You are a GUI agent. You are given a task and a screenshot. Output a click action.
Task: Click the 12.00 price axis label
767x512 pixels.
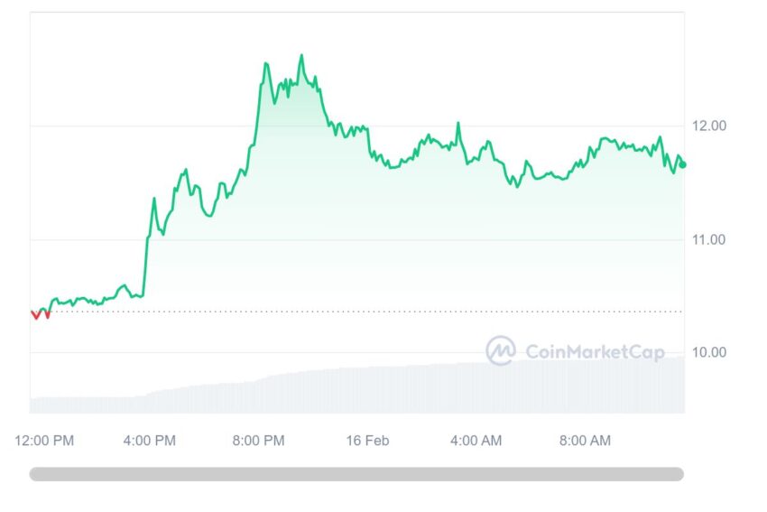pos(708,126)
